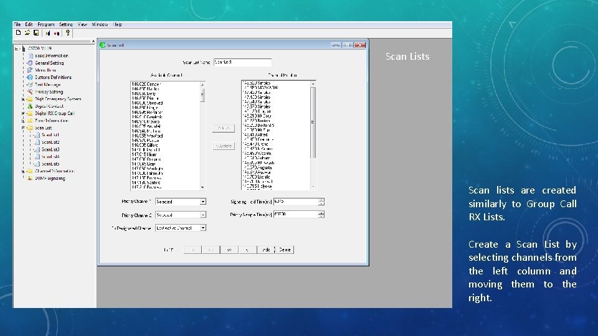Click the Add >> channel button
This screenshot has height=336, width=598.
(x=224, y=128)
